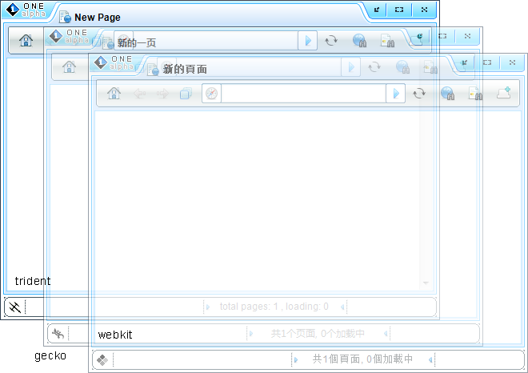Click the Refresh icon in webkit window toolbar
Image resolution: width=528 pixels, height=373 pixels.
click(419, 94)
